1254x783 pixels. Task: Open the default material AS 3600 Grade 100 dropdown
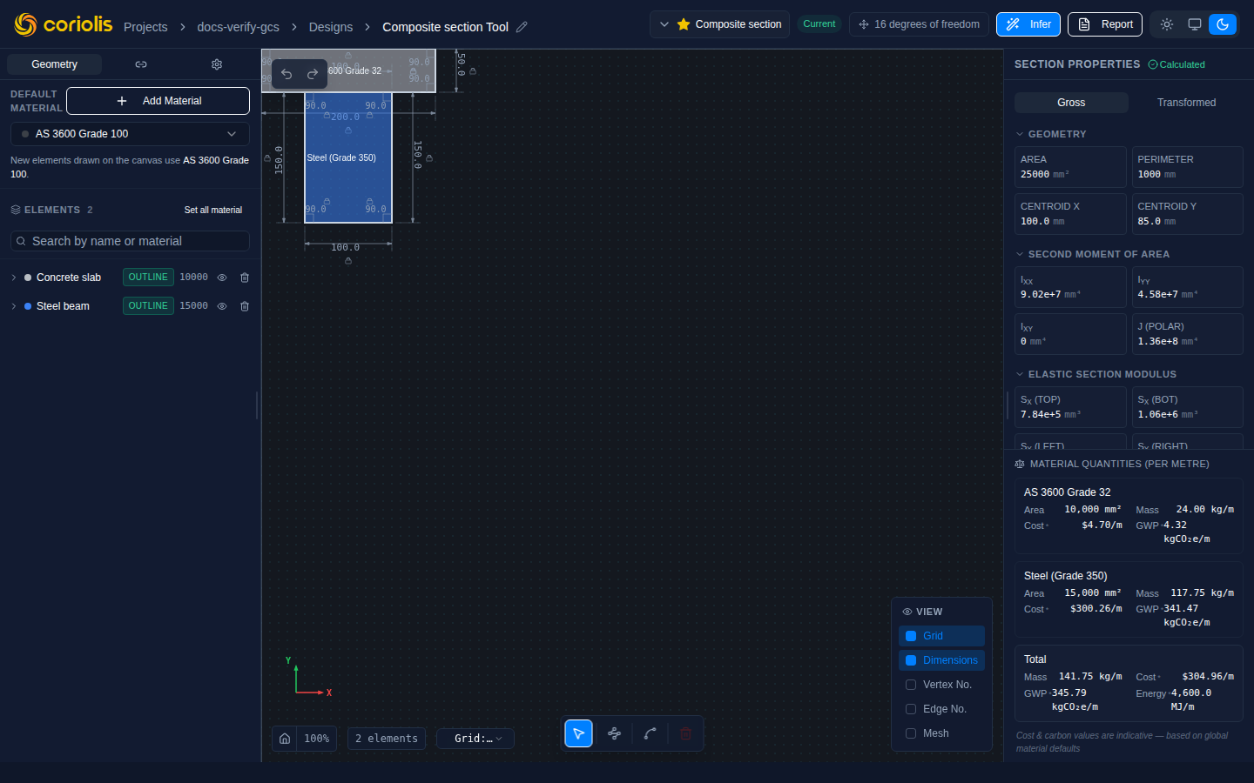[130, 134]
